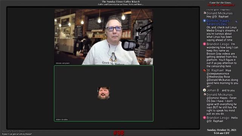The height and width of the screenshot is (136, 242).
Task: Click the Brandon Lesgo avatar beside 'Hello @St. Raphael'
Action: click(205, 117)
